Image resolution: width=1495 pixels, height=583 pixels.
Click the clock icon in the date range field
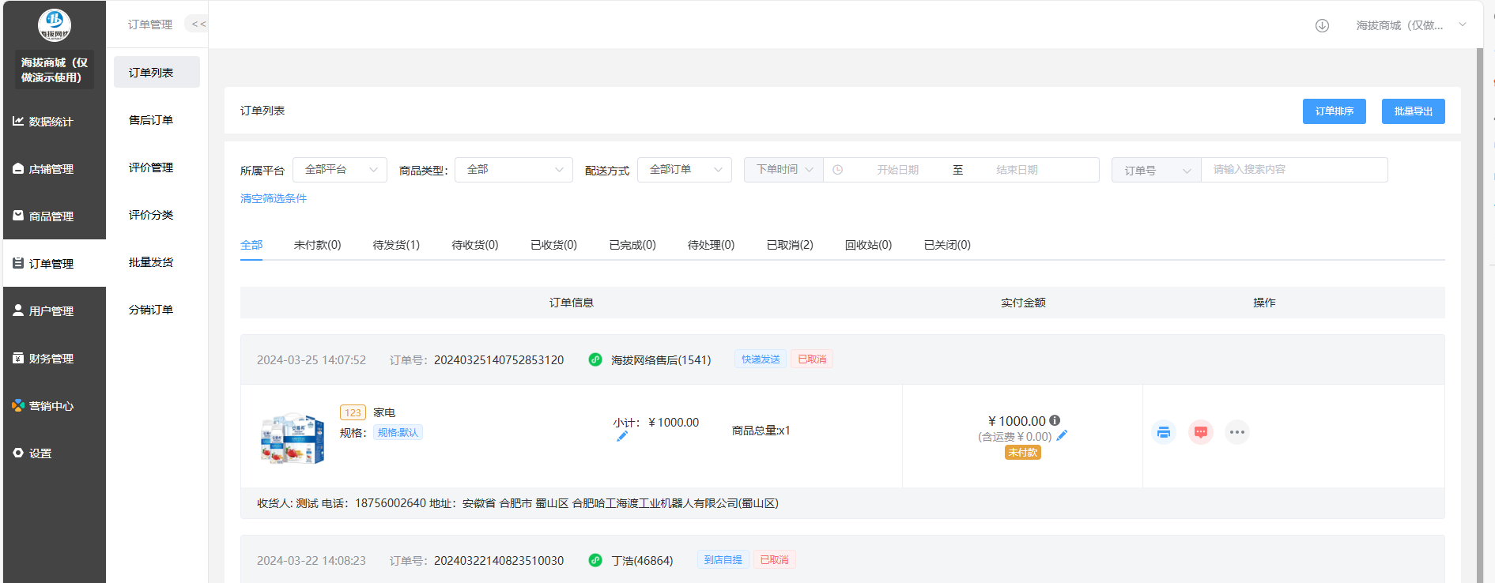(x=838, y=170)
